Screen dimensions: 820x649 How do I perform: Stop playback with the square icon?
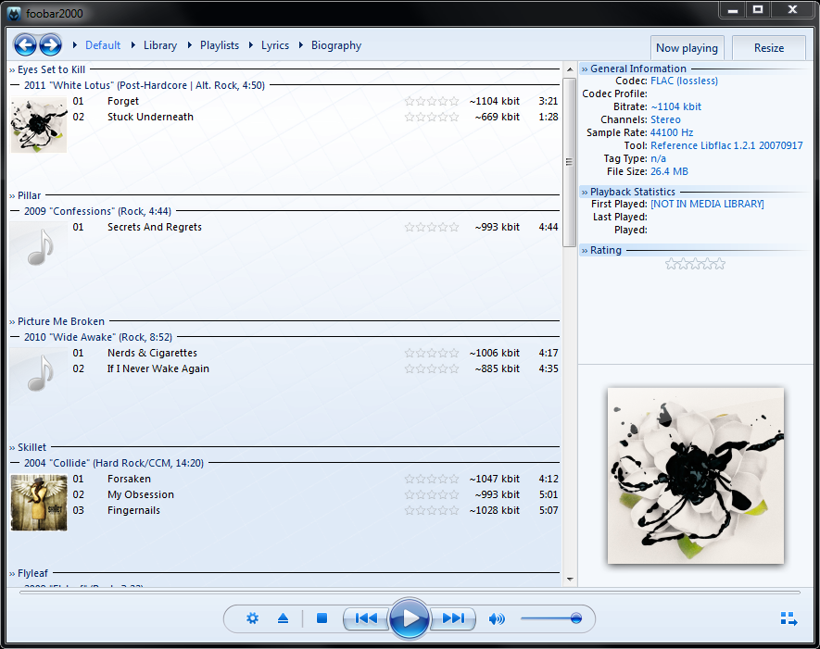(322, 618)
